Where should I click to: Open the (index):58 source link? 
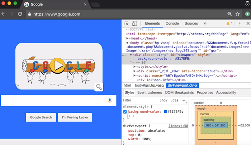point(178,126)
